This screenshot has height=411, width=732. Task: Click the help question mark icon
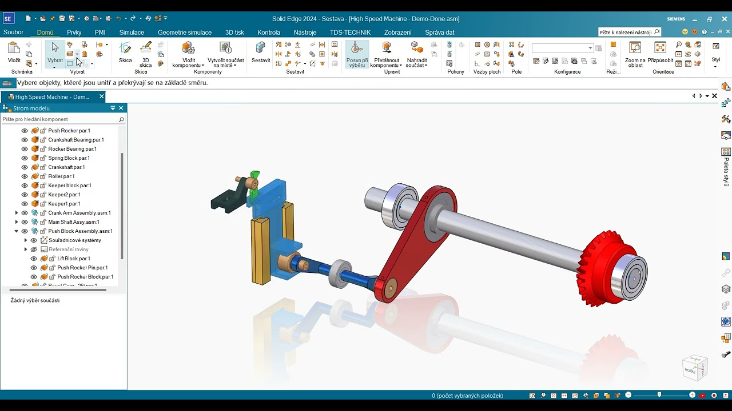[704, 32]
